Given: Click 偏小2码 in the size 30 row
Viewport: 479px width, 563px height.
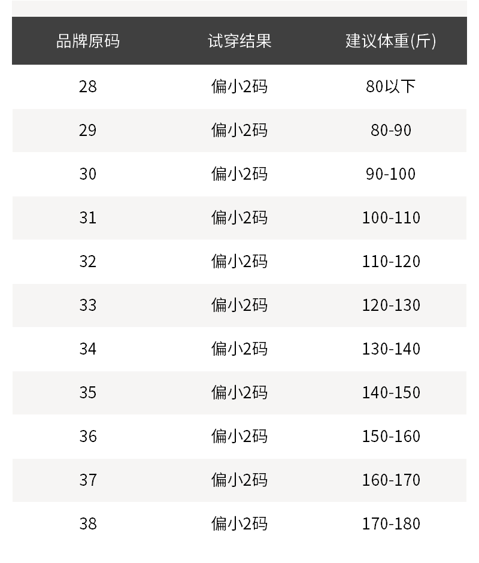Looking at the screenshot, I should 239,174.
